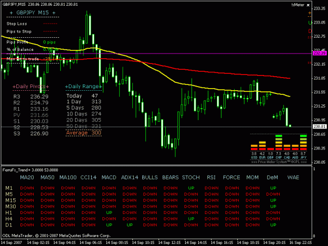Click the STOCH column header
The width and height of the screenshot is (328, 246).
coord(191,177)
